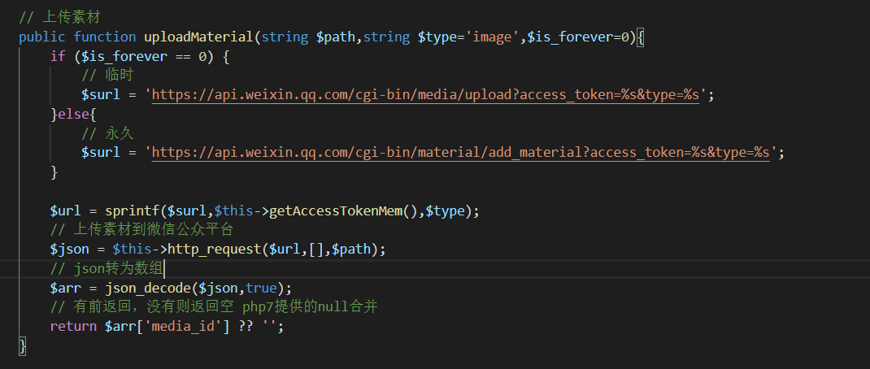Click the 'true' argument in json_decode
This screenshot has height=369, width=870.
pos(261,288)
